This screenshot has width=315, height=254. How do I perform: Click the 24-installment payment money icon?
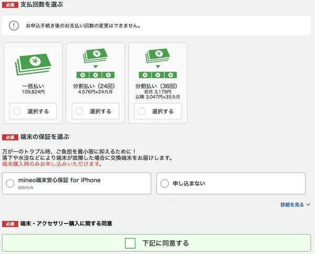[x=95, y=64]
